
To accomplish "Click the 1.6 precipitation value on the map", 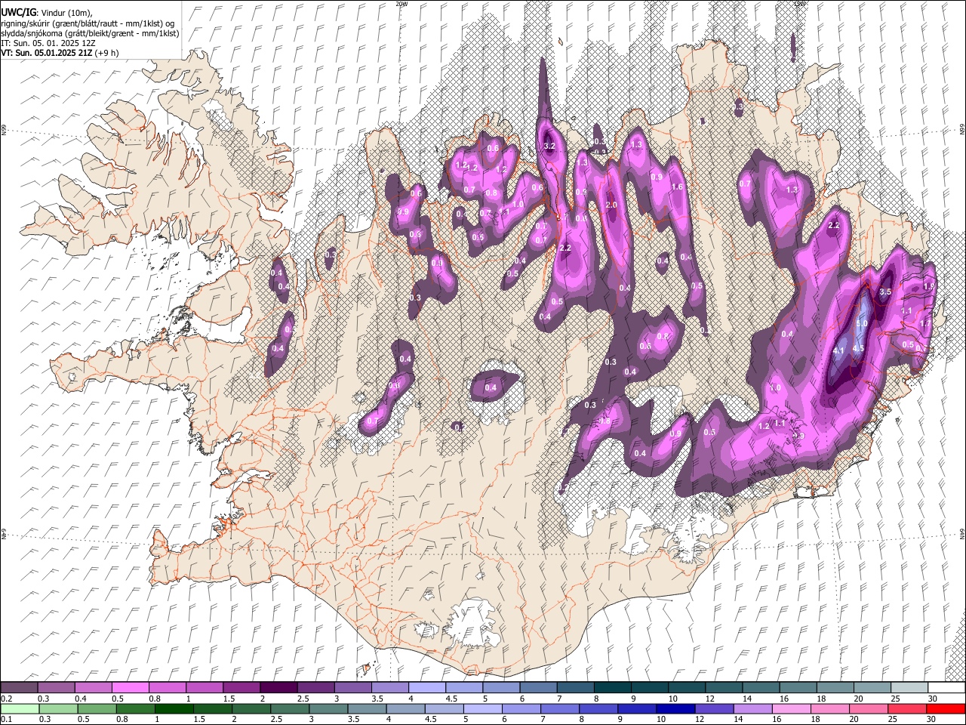I will tap(677, 187).
